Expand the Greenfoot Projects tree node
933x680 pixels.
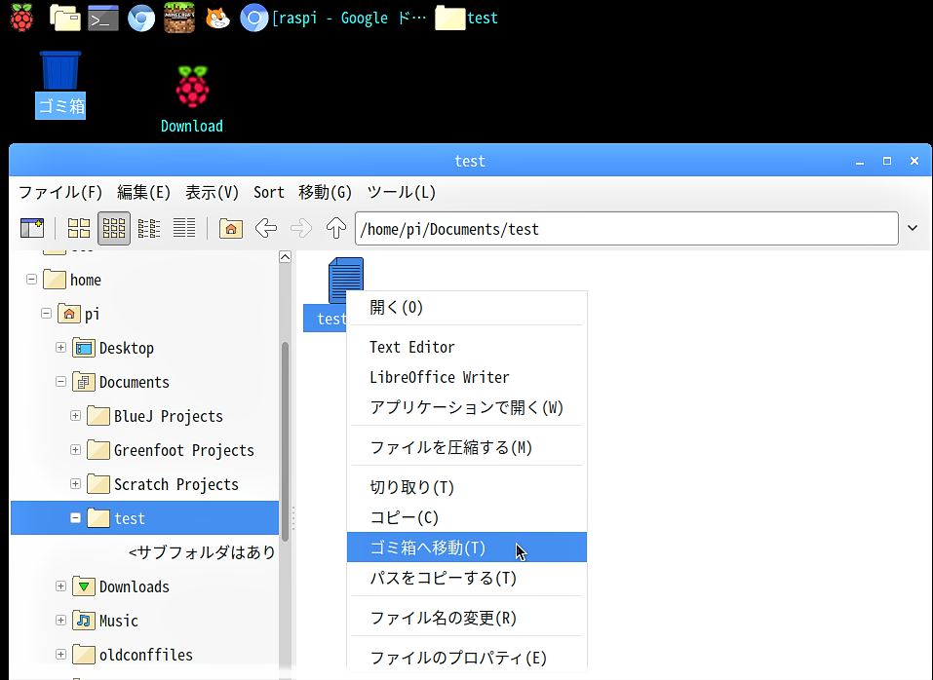point(76,449)
